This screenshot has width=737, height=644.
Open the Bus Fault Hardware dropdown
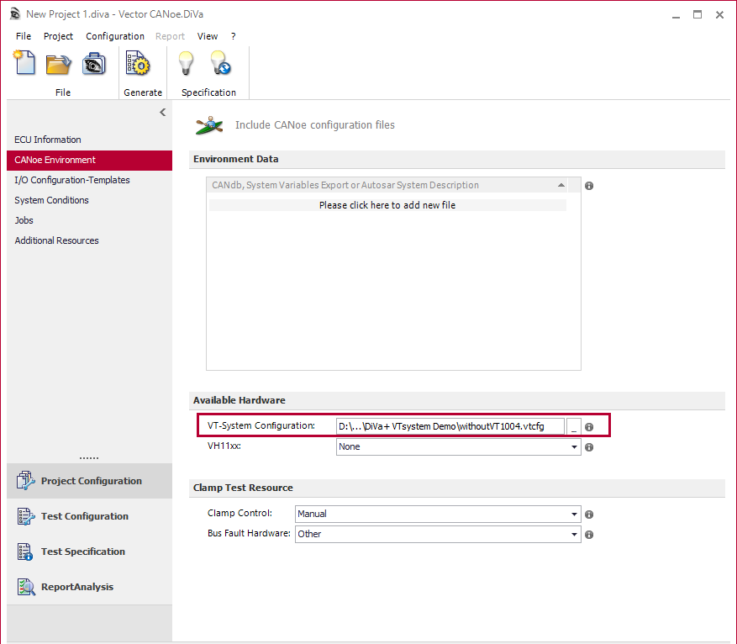point(574,535)
